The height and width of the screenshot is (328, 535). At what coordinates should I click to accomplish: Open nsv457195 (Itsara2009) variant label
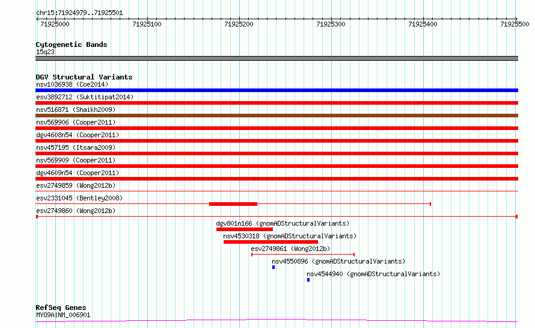click(x=76, y=147)
